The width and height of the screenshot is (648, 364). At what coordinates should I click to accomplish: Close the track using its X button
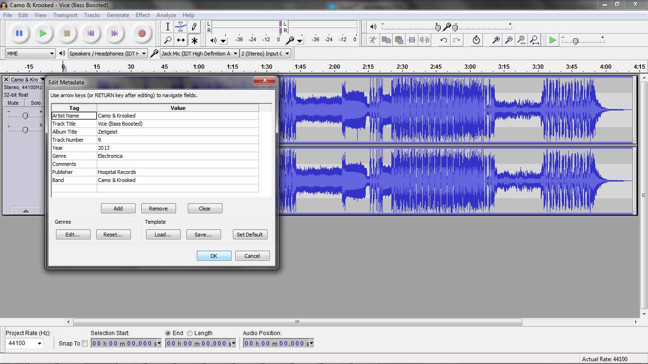6,80
